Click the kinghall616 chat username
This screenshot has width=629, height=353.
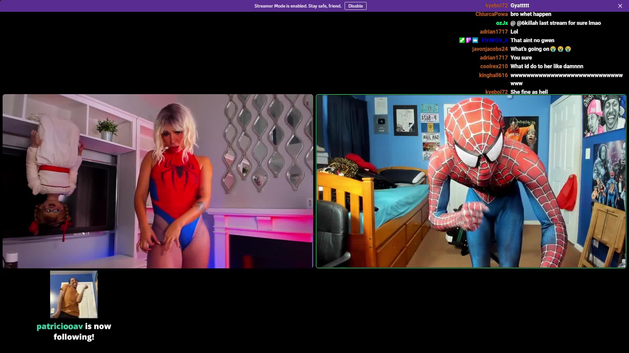(493, 75)
